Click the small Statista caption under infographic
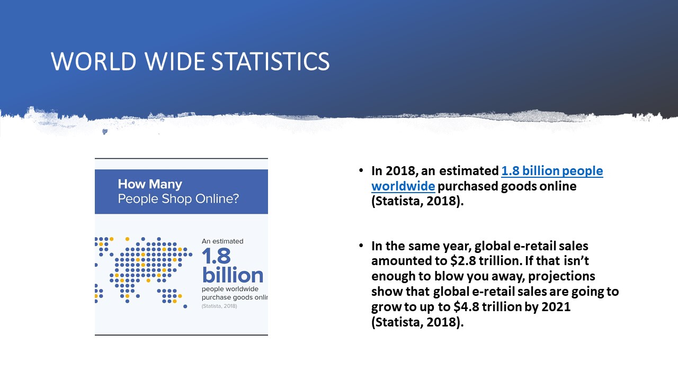 219,306
